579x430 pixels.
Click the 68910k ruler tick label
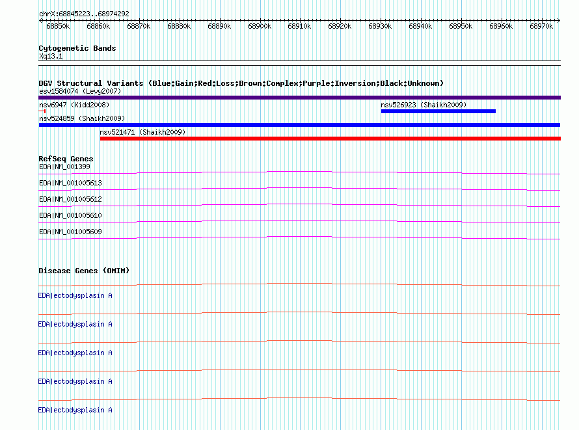pyautogui.click(x=299, y=26)
